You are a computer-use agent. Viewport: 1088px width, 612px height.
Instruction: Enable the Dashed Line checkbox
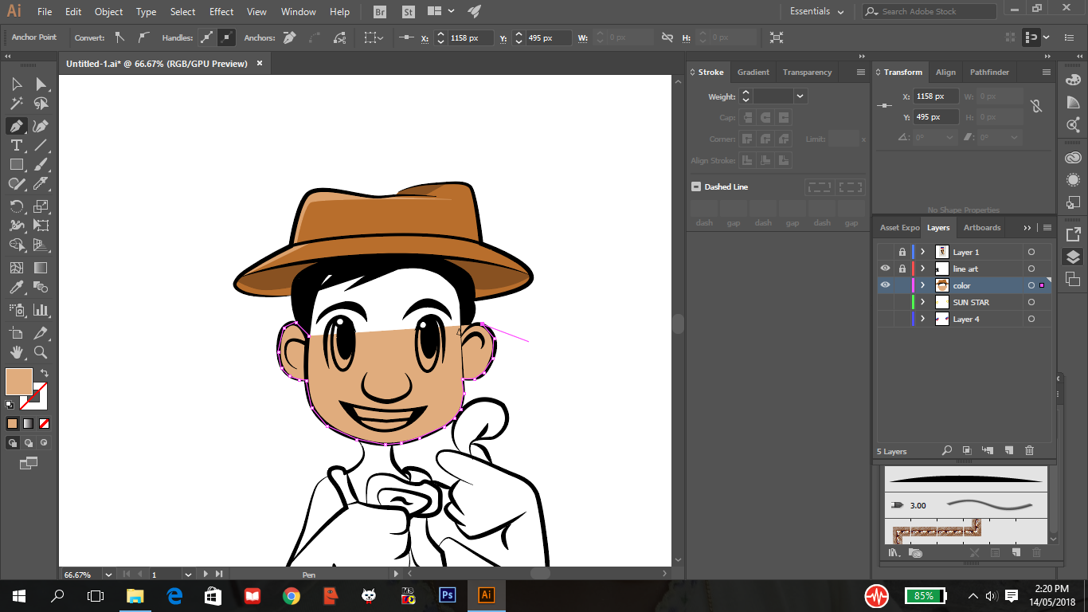click(x=696, y=186)
